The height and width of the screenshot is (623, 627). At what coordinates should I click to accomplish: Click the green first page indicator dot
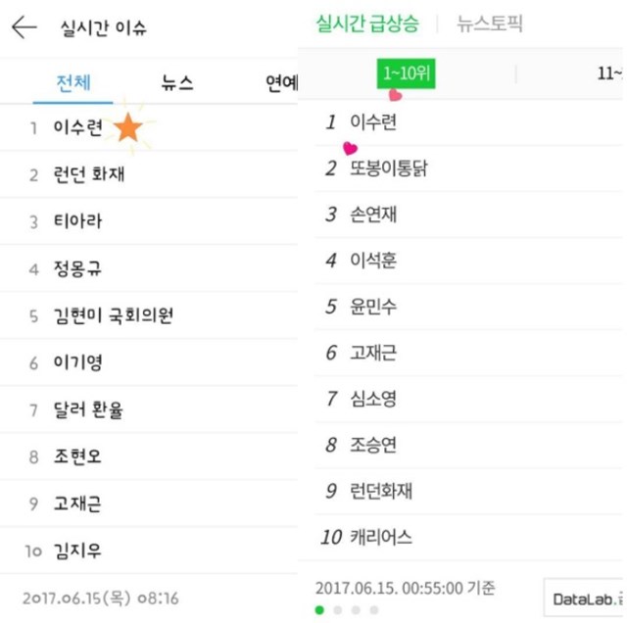click(319, 609)
